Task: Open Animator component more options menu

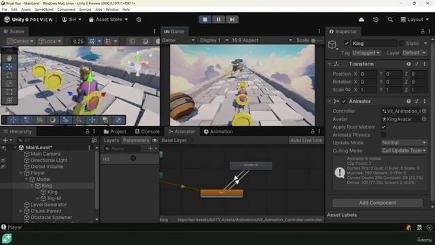Action: coord(424,101)
